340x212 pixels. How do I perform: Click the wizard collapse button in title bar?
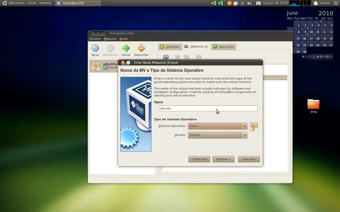coord(128,63)
